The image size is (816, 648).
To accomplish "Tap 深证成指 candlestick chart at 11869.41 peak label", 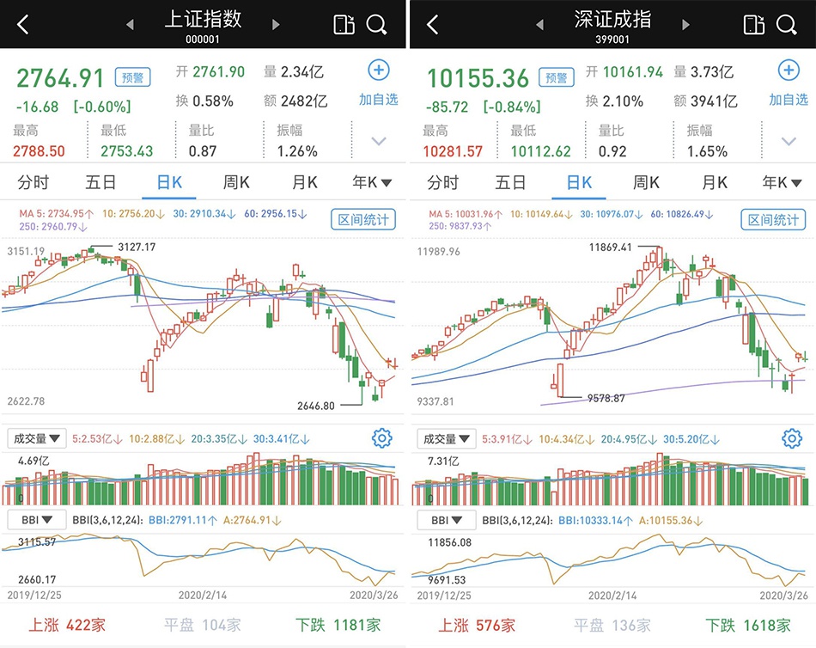I will [610, 247].
